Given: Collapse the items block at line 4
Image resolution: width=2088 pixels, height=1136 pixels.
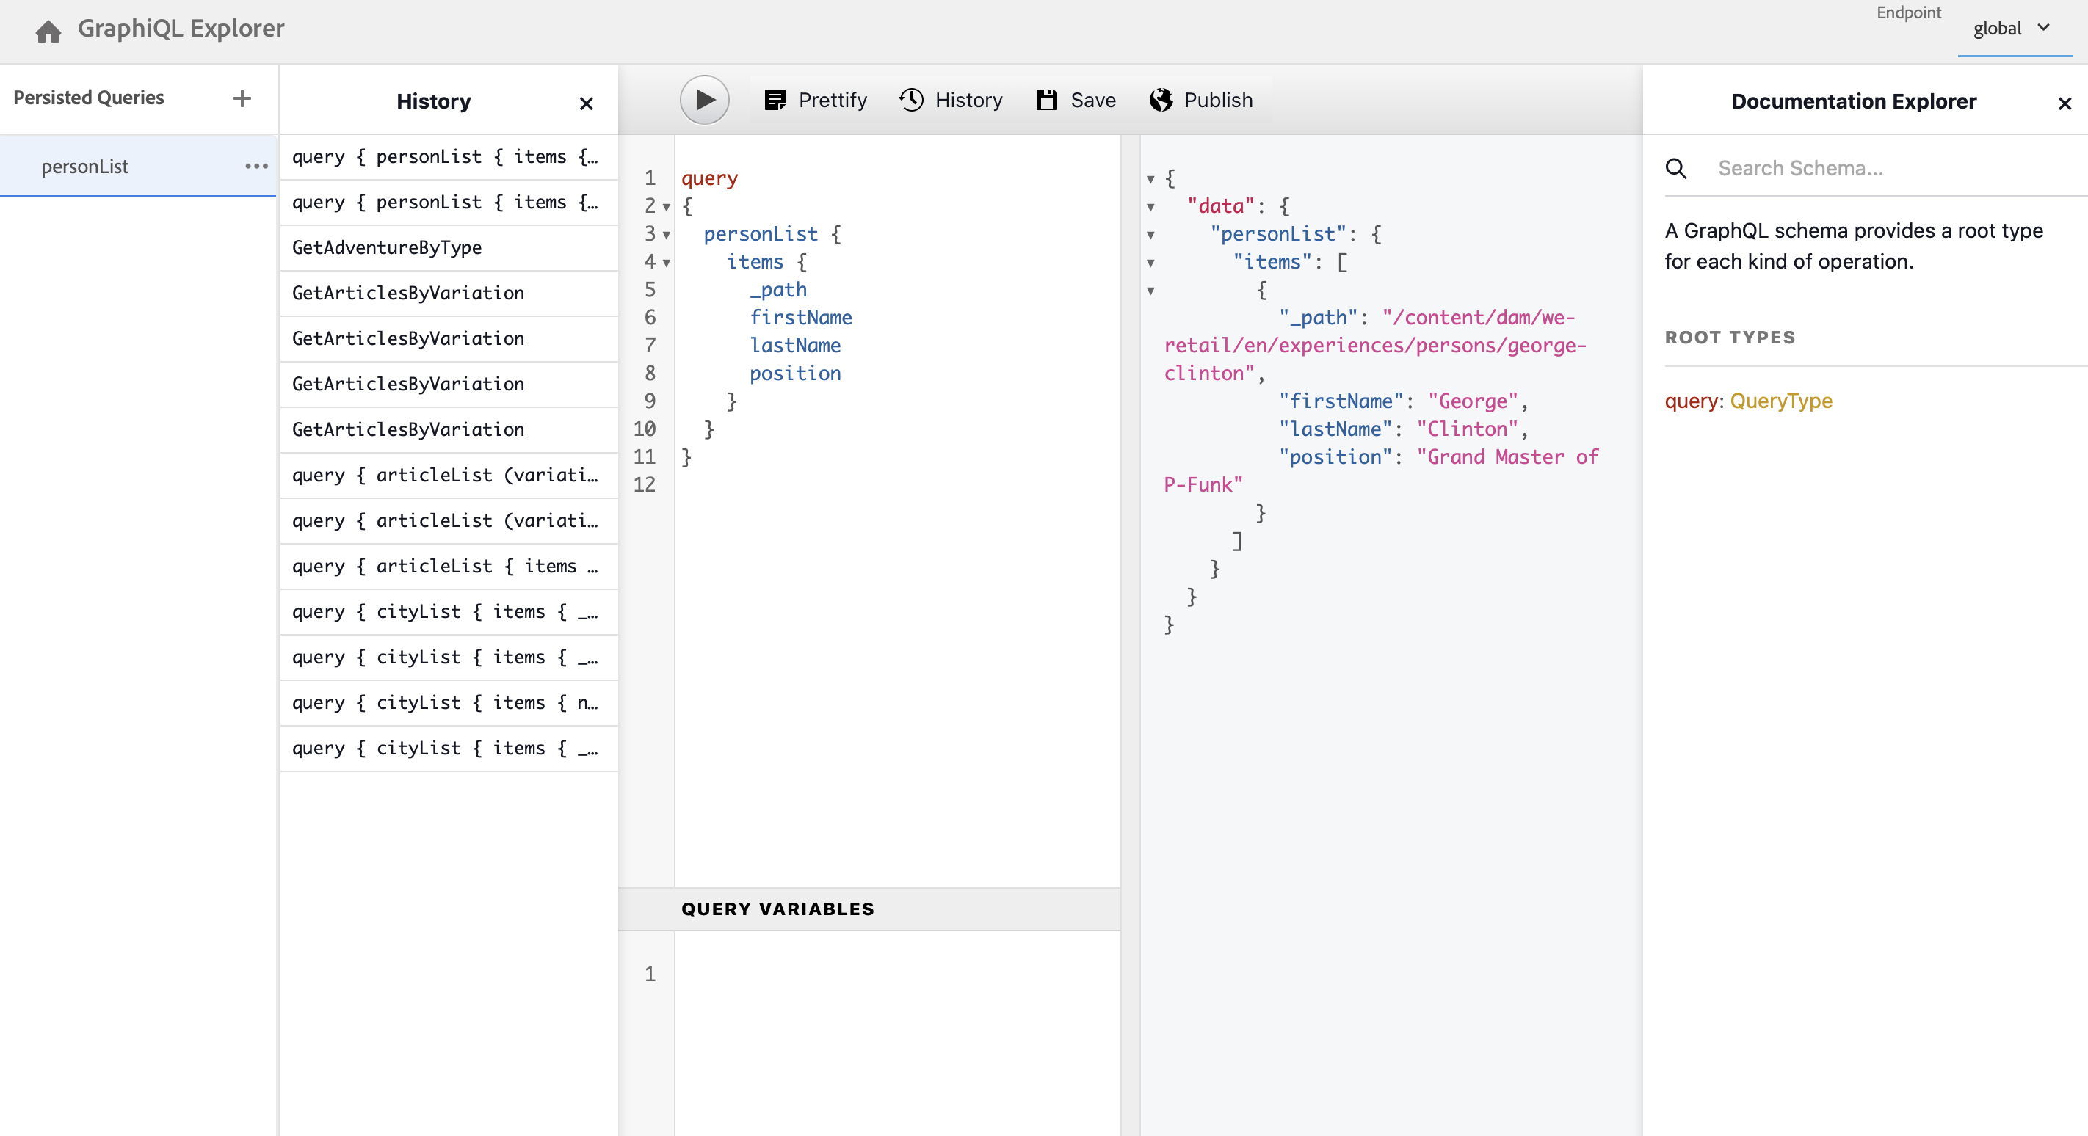Looking at the screenshot, I should 667,263.
